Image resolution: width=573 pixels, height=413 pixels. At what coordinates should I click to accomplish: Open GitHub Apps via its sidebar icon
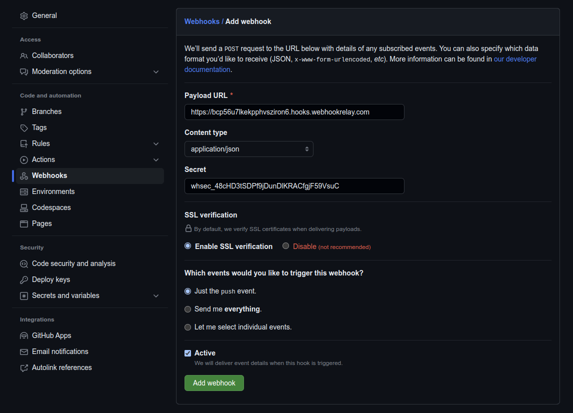(24, 335)
